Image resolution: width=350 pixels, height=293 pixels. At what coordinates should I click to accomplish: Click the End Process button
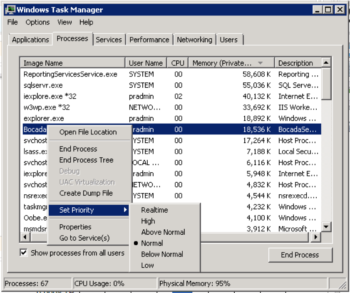pos(300,255)
